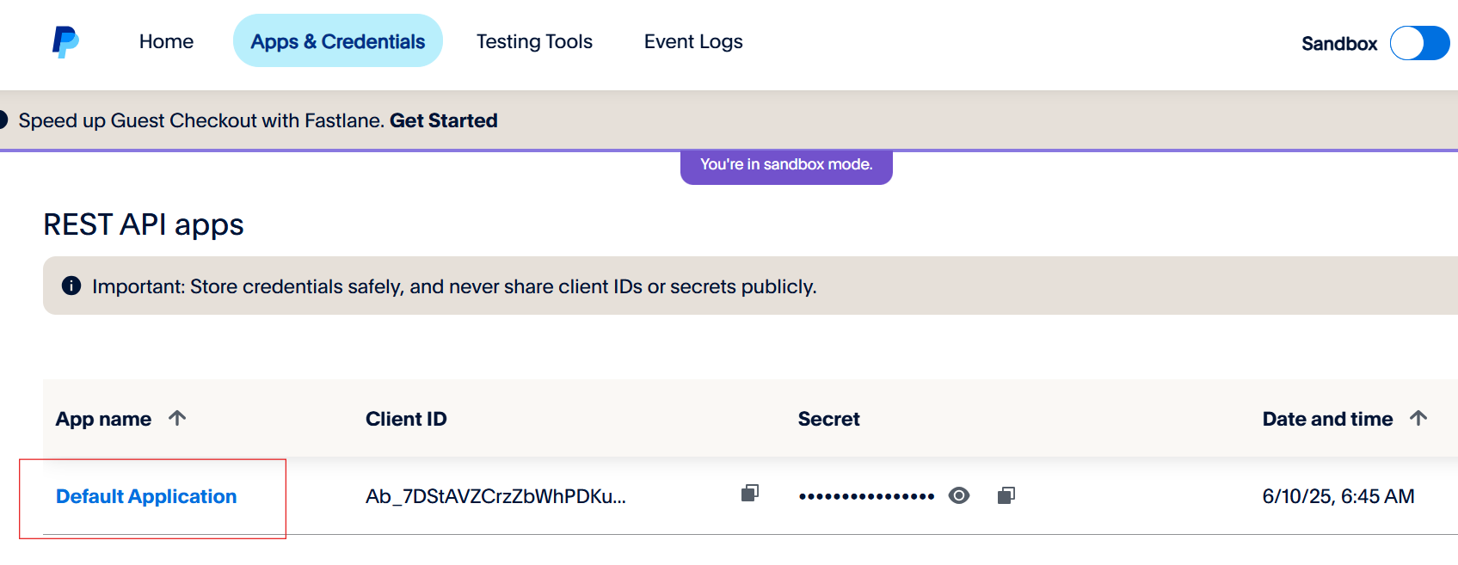This screenshot has width=1458, height=565.
Task: Open the Default Application link
Action: coord(146,496)
